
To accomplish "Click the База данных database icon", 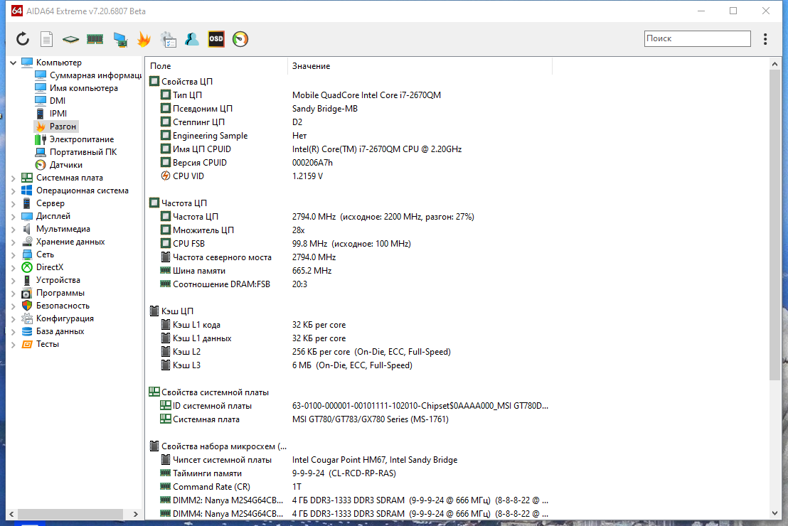I will click(27, 331).
